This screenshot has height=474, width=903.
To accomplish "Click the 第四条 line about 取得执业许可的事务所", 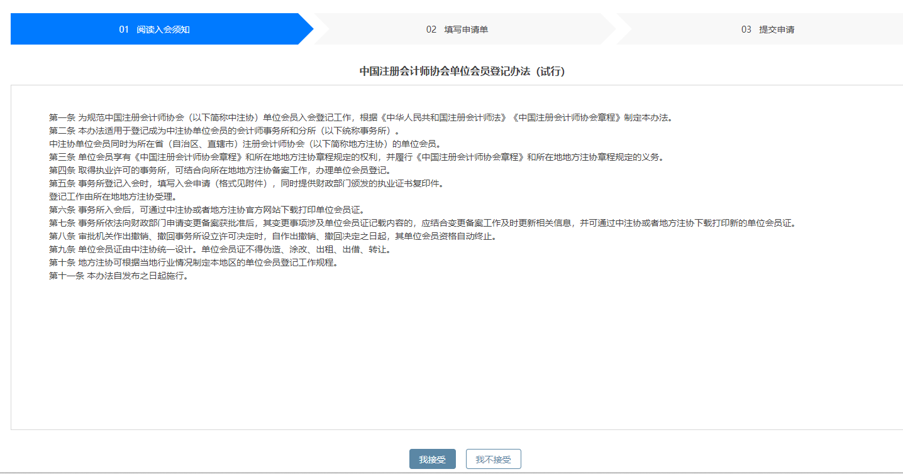I will pos(221,170).
